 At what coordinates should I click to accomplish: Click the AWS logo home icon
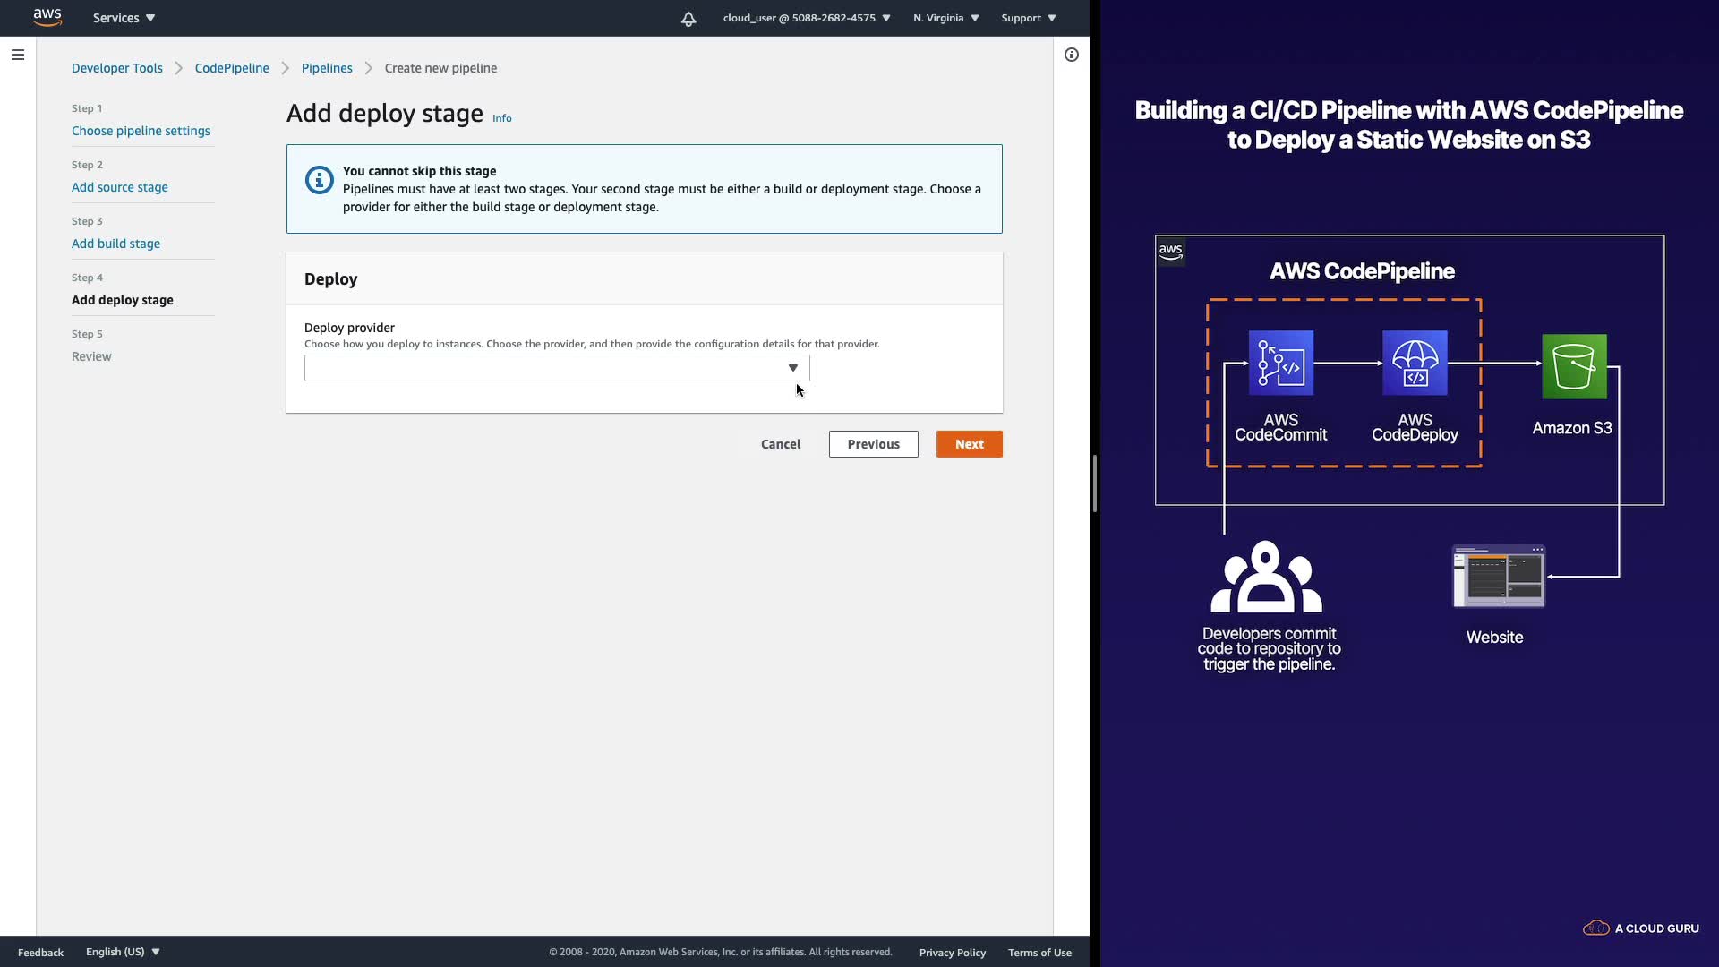pos(47,17)
